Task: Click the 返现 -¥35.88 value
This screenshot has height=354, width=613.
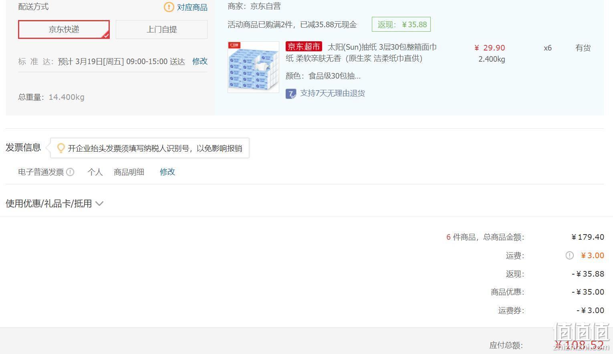Action: pos(588,274)
